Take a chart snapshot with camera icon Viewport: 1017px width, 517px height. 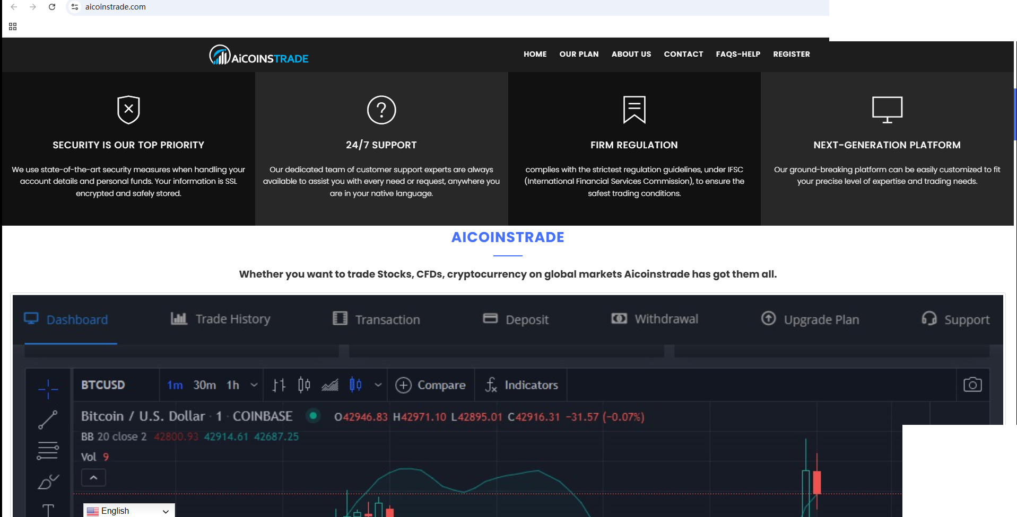[972, 385]
